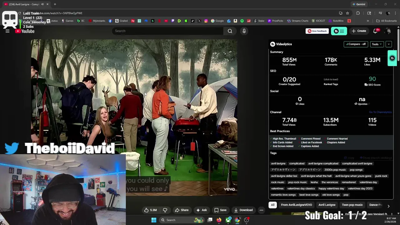Open the Go To Channelytics link

coord(380,112)
